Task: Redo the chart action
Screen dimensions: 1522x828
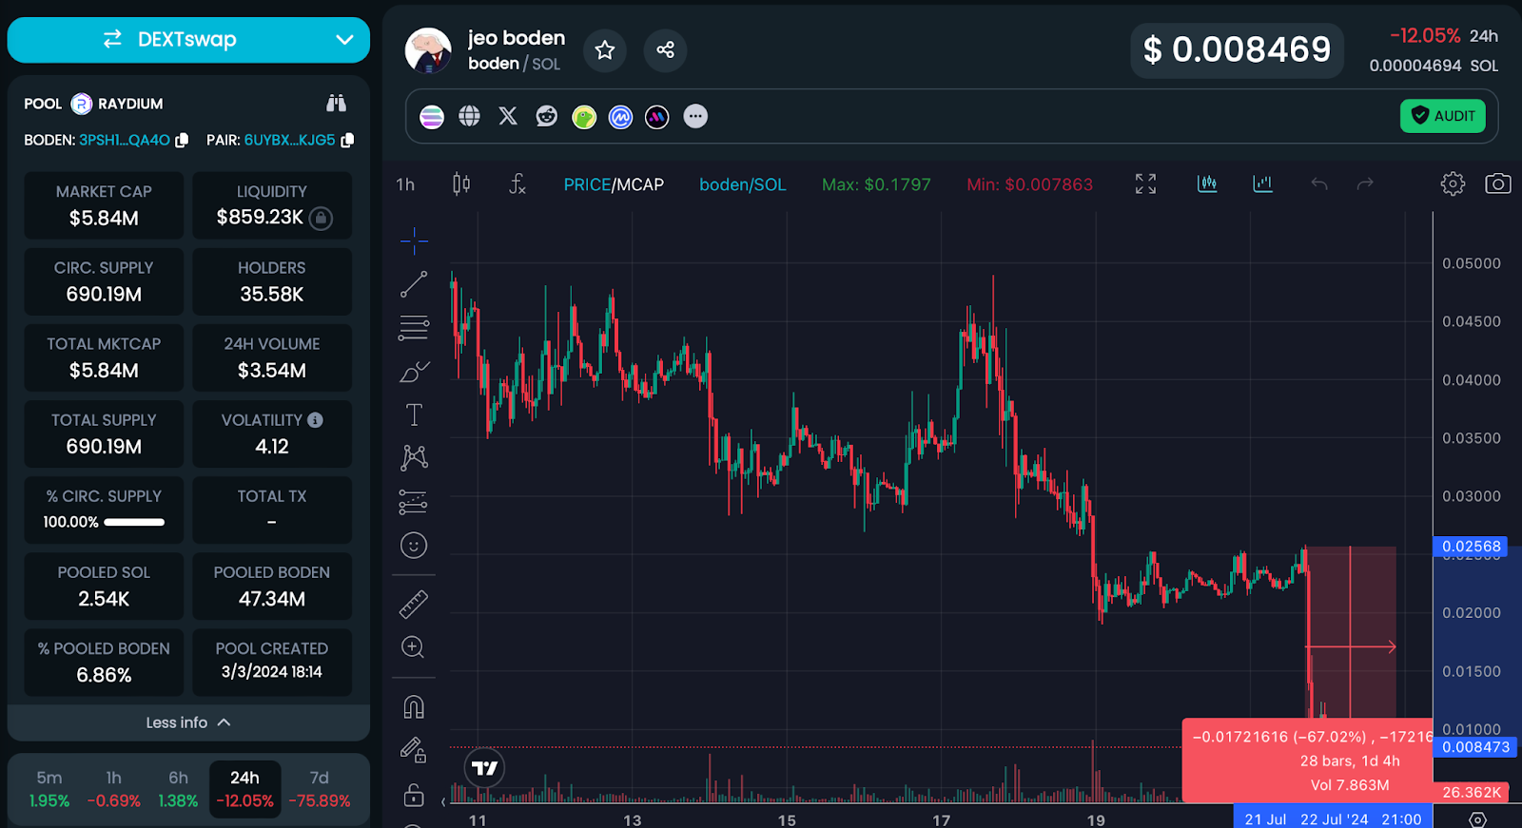Action: (x=1365, y=183)
